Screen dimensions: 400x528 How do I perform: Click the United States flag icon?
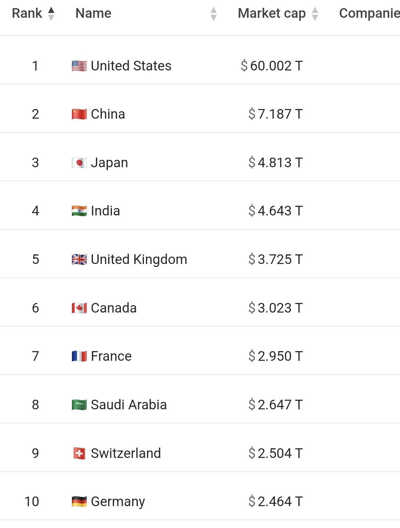tap(79, 66)
